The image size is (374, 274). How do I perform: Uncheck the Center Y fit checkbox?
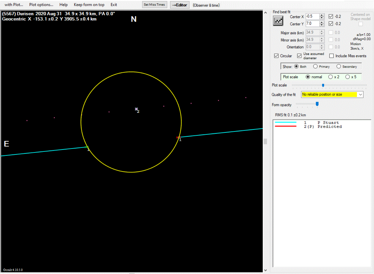(x=331, y=24)
